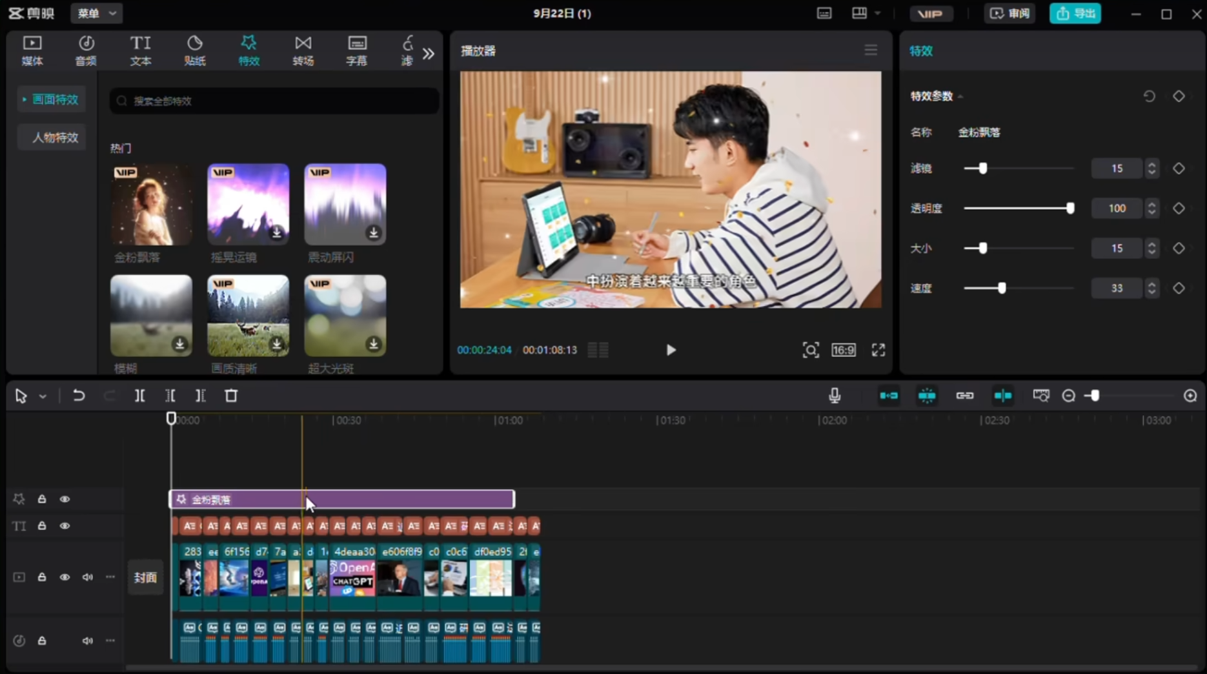Open the selection tool dropdown arrow
Image resolution: width=1207 pixels, height=674 pixels.
(x=43, y=396)
